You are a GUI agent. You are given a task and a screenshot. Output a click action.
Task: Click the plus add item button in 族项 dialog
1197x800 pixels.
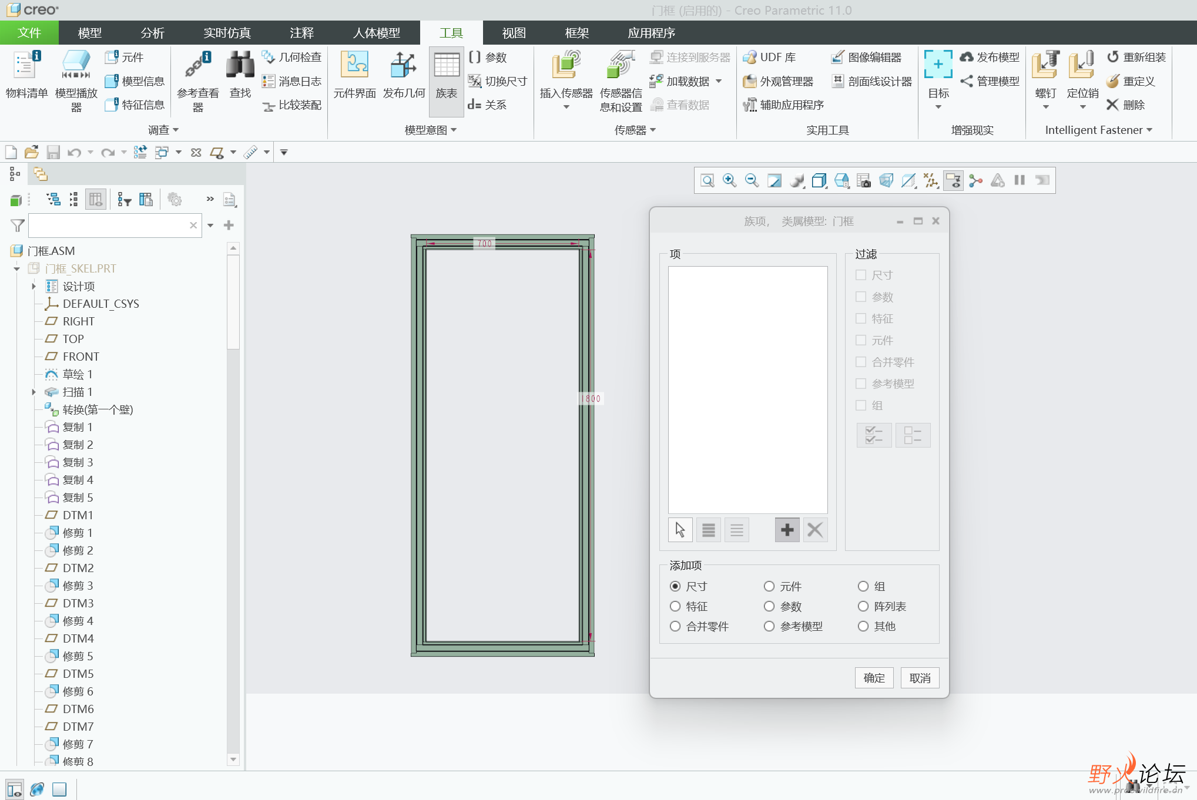pos(787,530)
